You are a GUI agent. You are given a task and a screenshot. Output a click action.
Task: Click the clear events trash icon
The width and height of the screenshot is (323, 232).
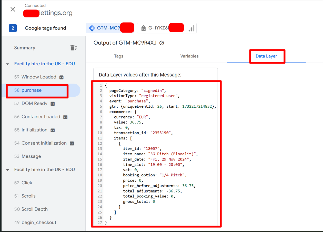tap(74, 48)
